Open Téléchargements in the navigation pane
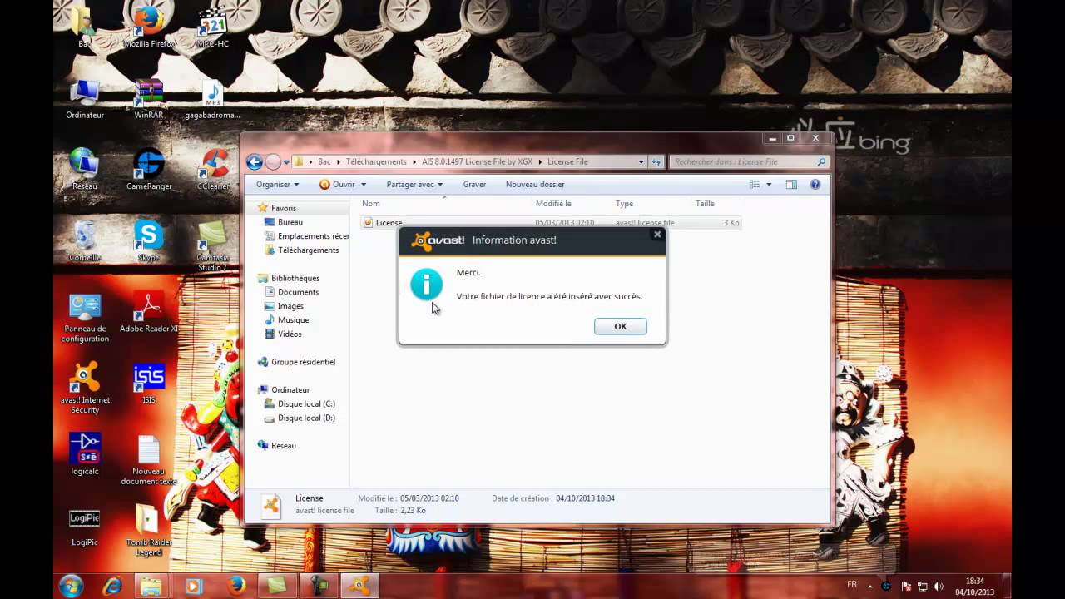The image size is (1065, 599). pos(301,250)
